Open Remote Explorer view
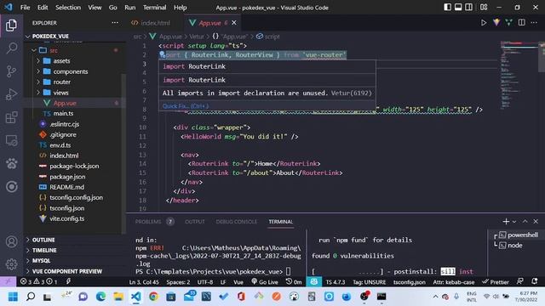Image resolution: width=545 pixels, height=306 pixels. pos(11,140)
